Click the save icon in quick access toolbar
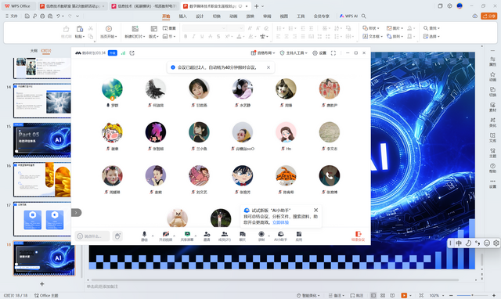Viewport: 501px width, 299px height. click(27, 16)
